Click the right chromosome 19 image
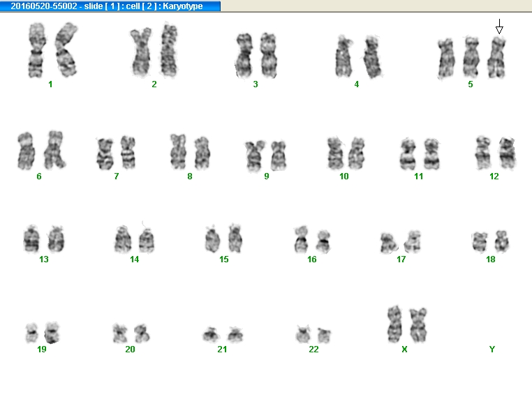 click(52, 333)
